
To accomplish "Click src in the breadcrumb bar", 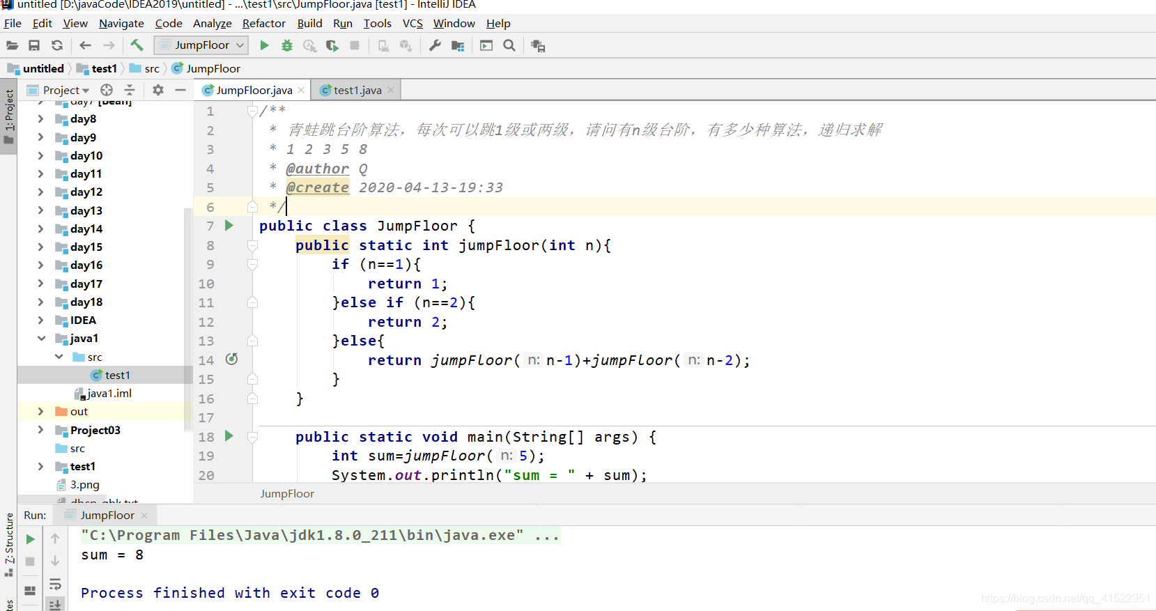I will pos(144,68).
